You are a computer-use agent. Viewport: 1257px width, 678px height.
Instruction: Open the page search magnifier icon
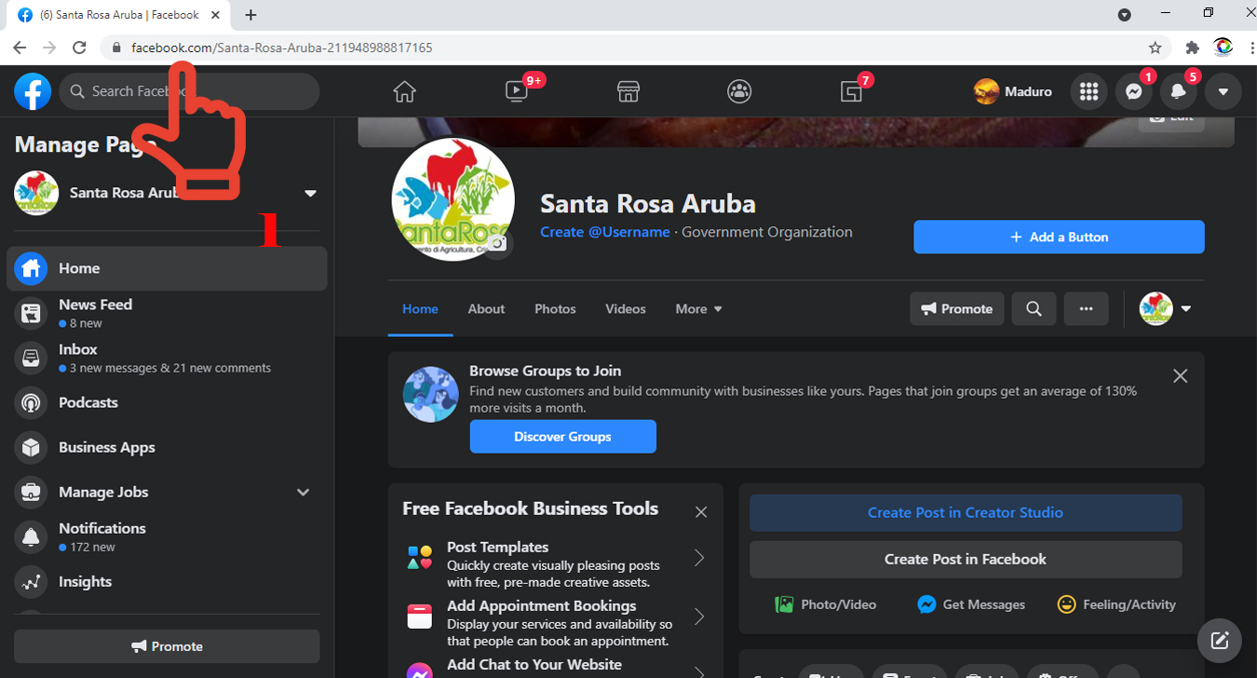tap(1034, 308)
